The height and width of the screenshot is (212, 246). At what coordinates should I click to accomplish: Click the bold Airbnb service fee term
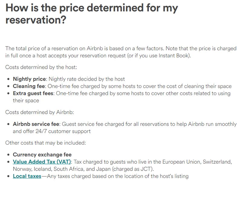[36, 124]
